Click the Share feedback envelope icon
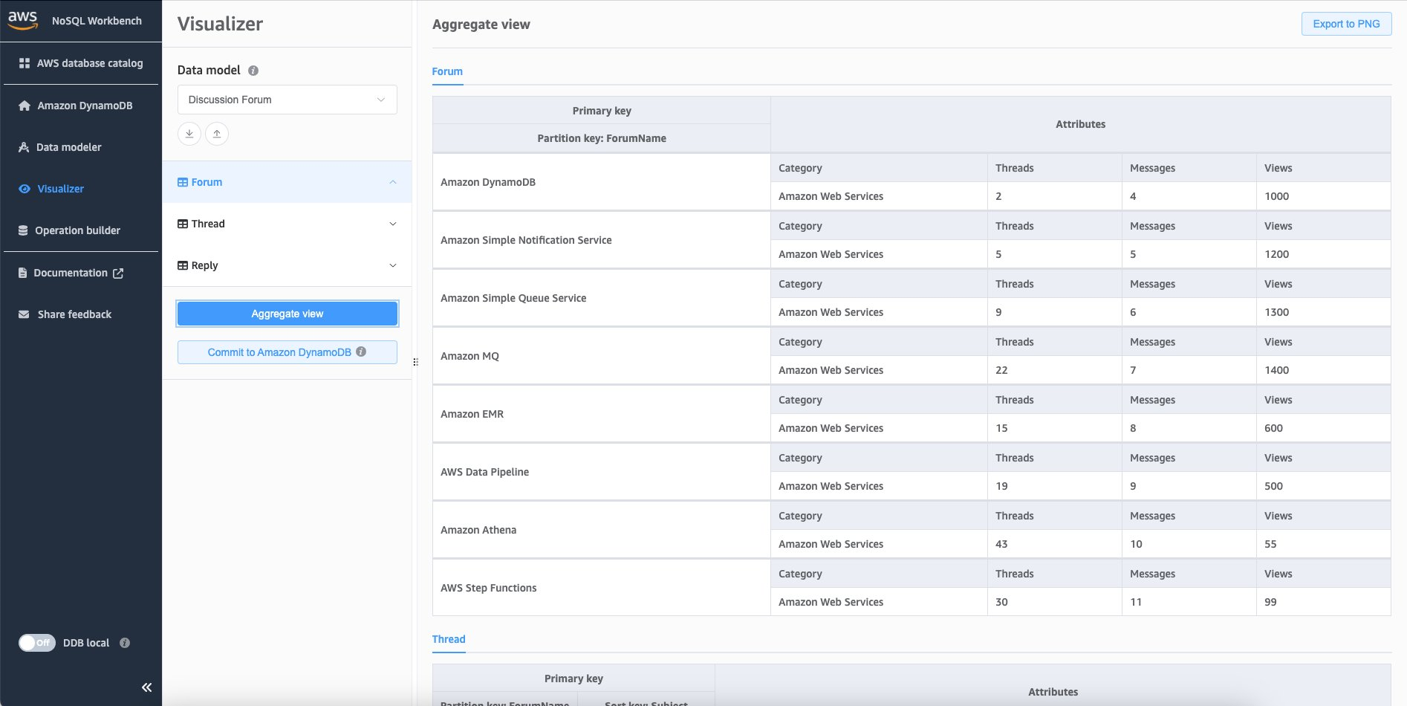 pos(23,314)
